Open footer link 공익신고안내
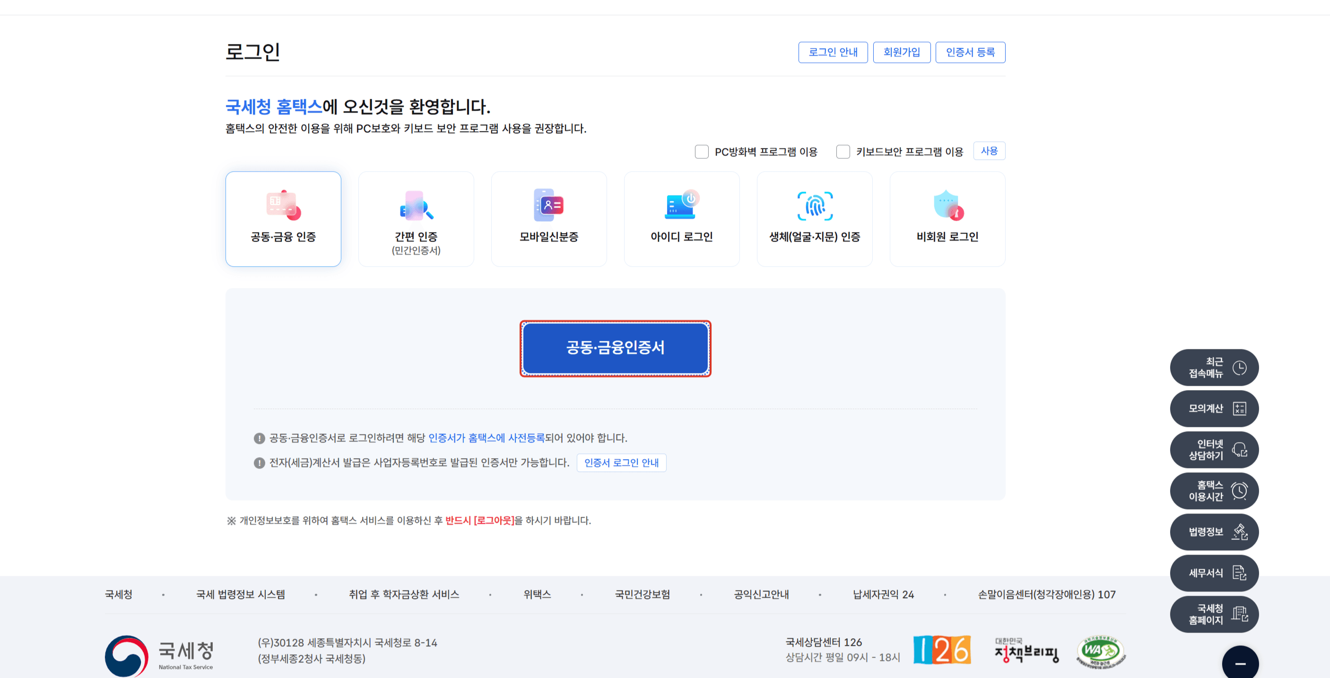 762,594
